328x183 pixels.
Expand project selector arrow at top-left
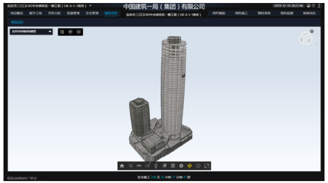click(x=90, y=5)
